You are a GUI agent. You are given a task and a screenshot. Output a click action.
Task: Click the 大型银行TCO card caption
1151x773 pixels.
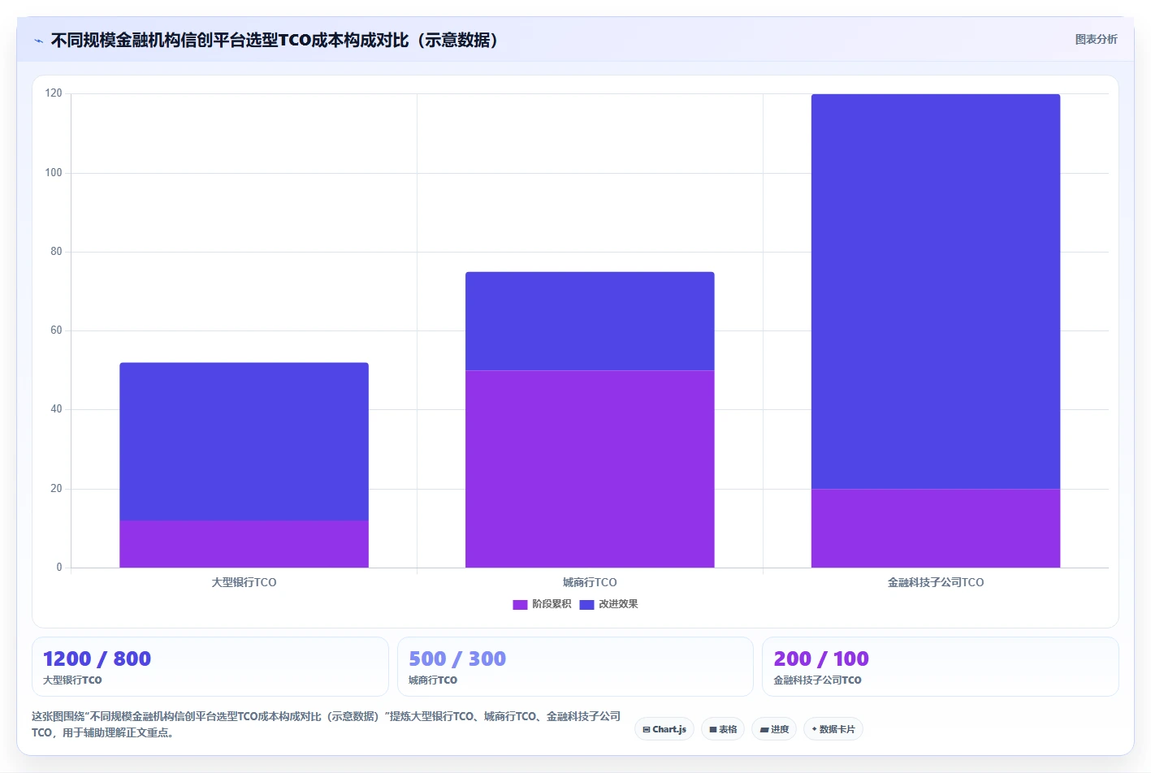72,680
